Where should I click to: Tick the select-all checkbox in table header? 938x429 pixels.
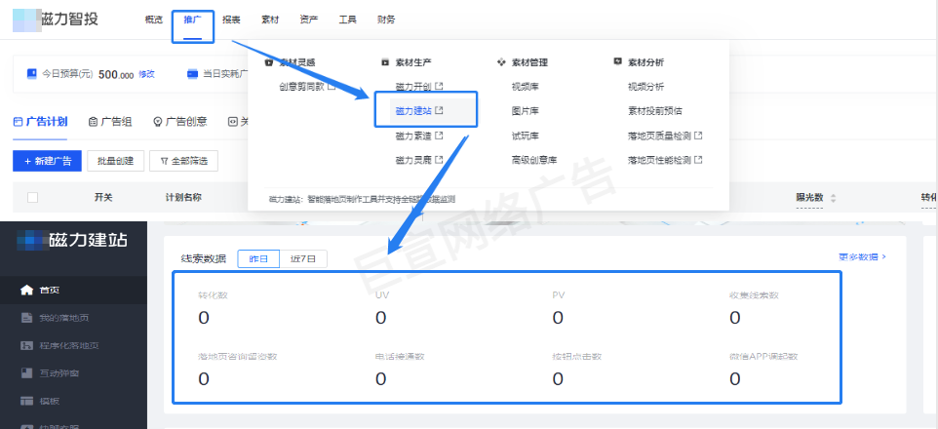click(x=33, y=198)
